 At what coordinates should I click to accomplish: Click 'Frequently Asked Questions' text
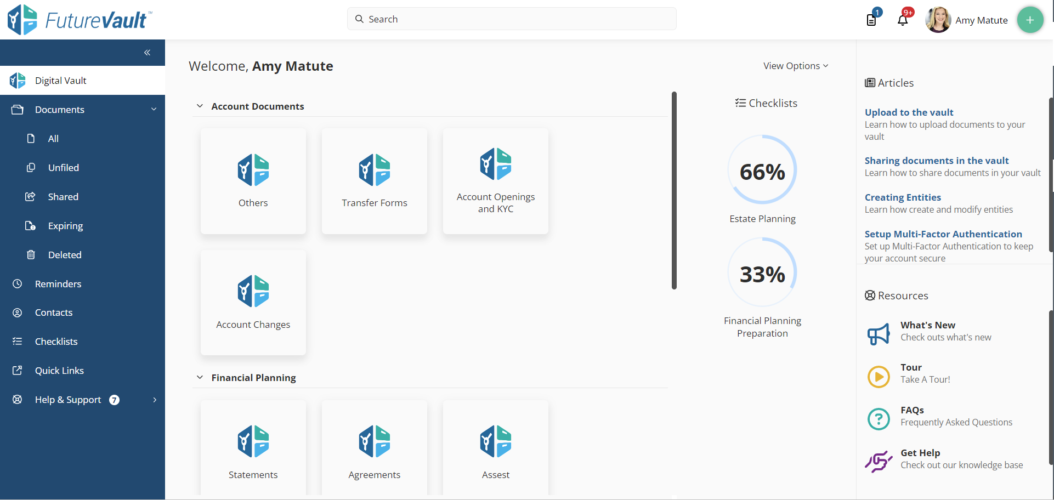pyautogui.click(x=956, y=423)
